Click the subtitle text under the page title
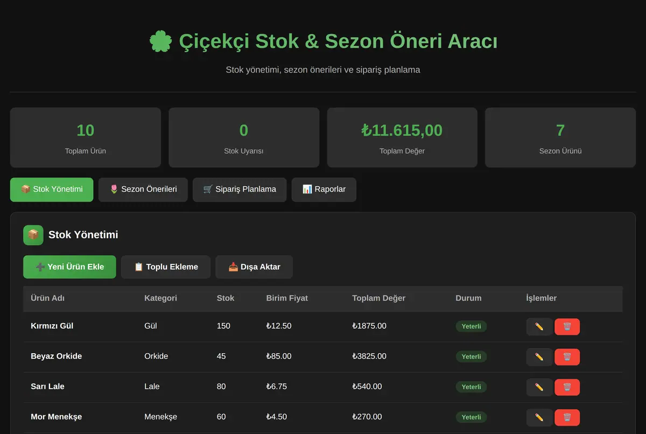 click(323, 70)
